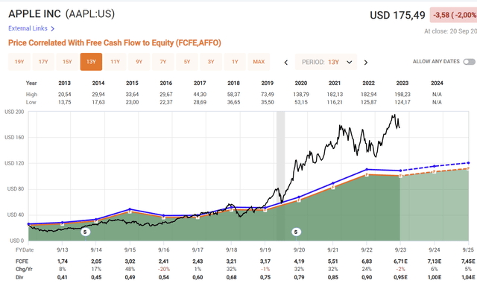
Task: Click the 2024 year column header
Action: (x=437, y=83)
